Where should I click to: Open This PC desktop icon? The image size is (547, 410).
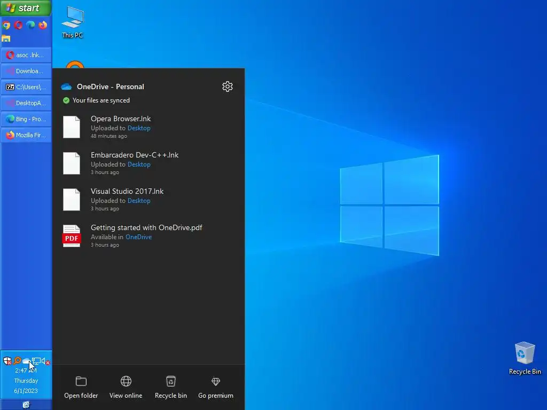click(x=73, y=22)
